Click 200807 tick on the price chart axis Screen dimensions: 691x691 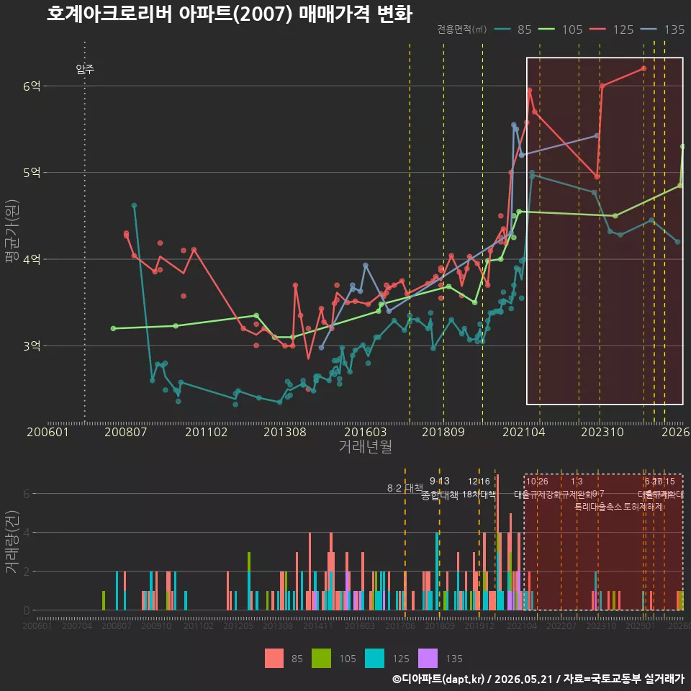click(125, 432)
